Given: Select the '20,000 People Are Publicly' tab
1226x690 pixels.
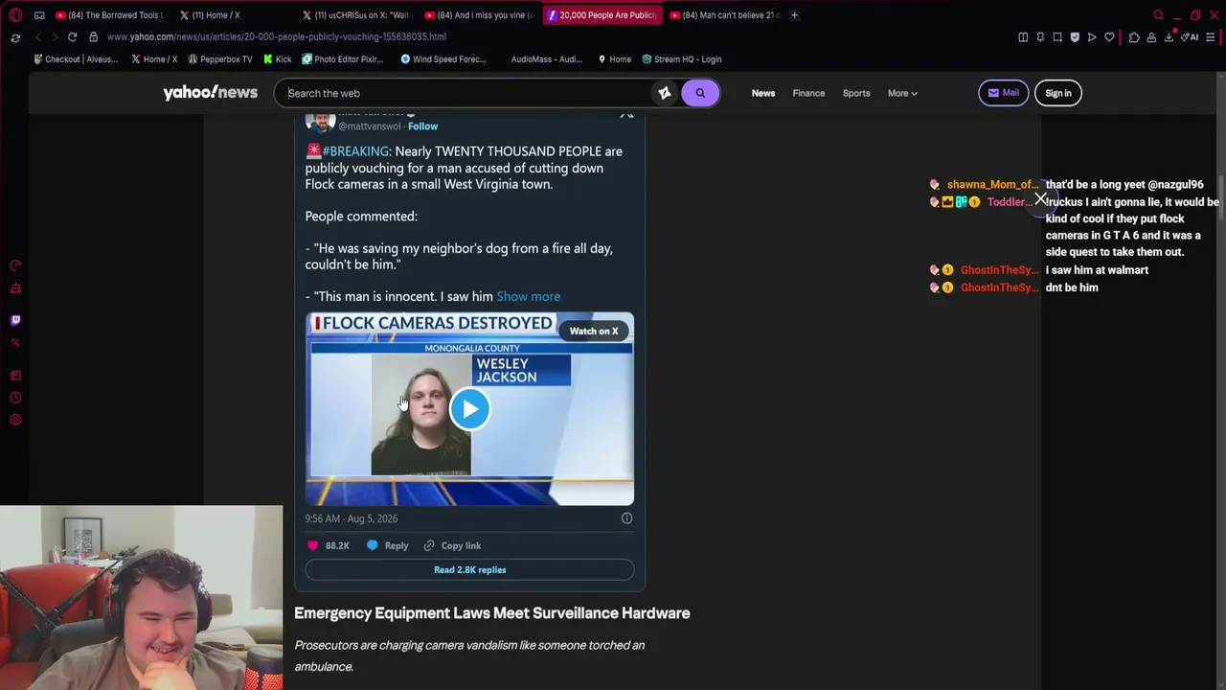Looking at the screenshot, I should tap(602, 15).
